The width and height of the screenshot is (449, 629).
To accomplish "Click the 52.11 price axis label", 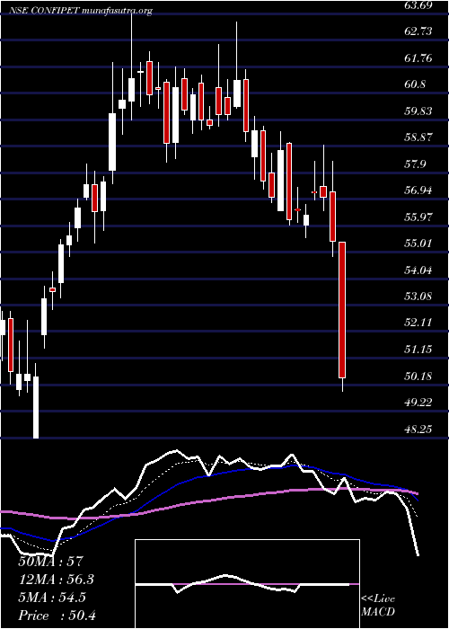I will 419,323.
